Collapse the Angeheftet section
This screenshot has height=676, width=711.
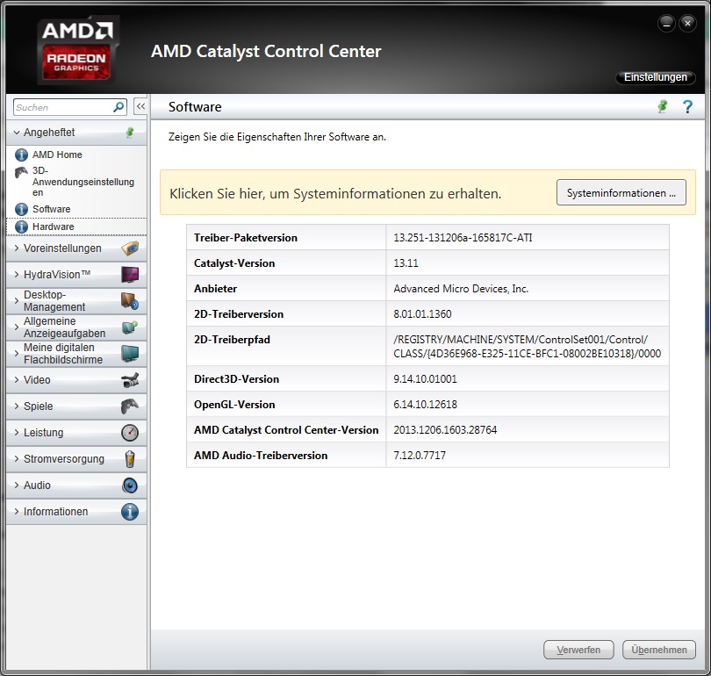[x=17, y=133]
